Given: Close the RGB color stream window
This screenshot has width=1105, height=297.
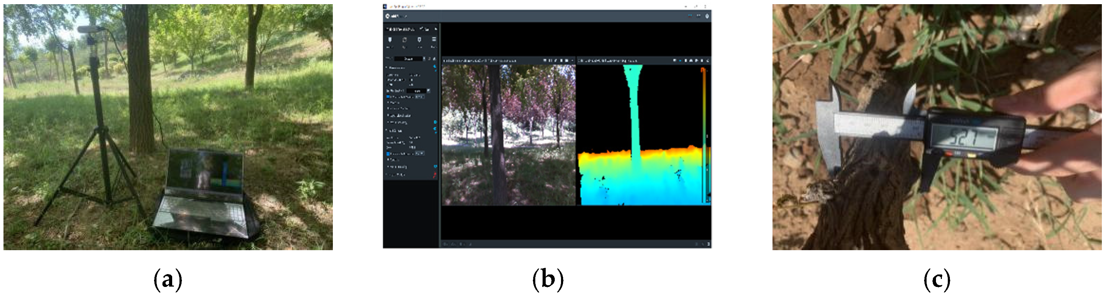Looking at the screenshot, I should click(x=572, y=61).
